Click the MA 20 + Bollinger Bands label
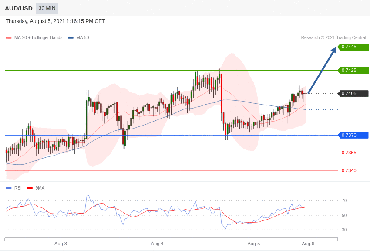The image size is (370, 251). 38,38
